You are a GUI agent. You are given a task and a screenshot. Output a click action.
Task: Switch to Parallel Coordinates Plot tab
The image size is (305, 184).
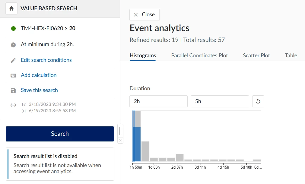tap(199, 56)
